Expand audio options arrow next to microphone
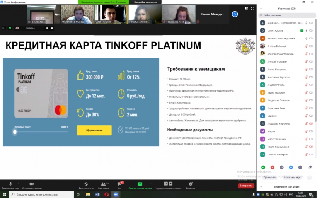317x198 pixels. pyautogui.click(x=19, y=184)
